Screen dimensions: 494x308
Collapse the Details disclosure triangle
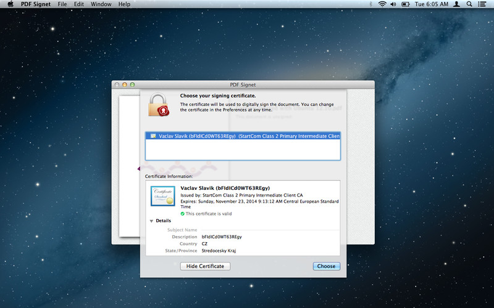point(151,221)
